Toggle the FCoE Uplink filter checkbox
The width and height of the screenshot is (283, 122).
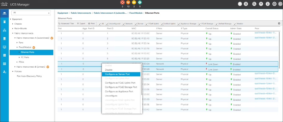[x=147, y=24]
